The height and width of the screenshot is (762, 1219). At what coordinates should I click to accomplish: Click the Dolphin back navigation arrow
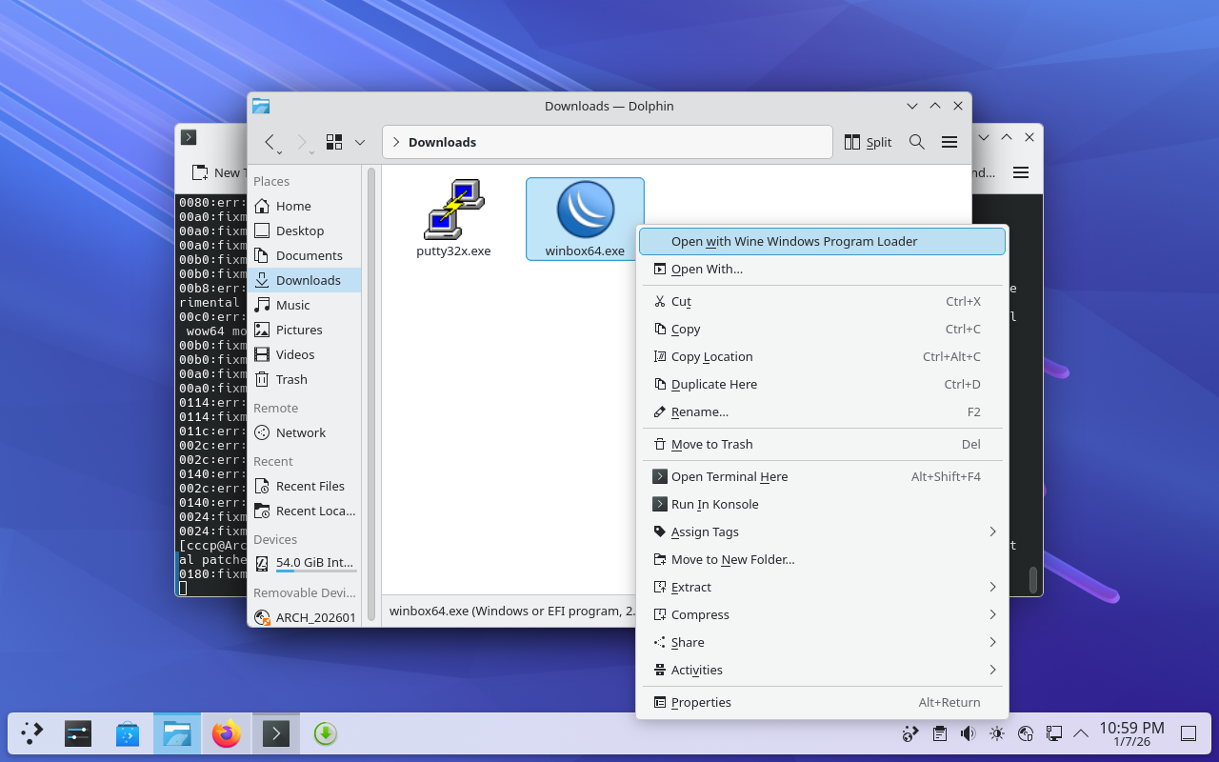(x=270, y=142)
